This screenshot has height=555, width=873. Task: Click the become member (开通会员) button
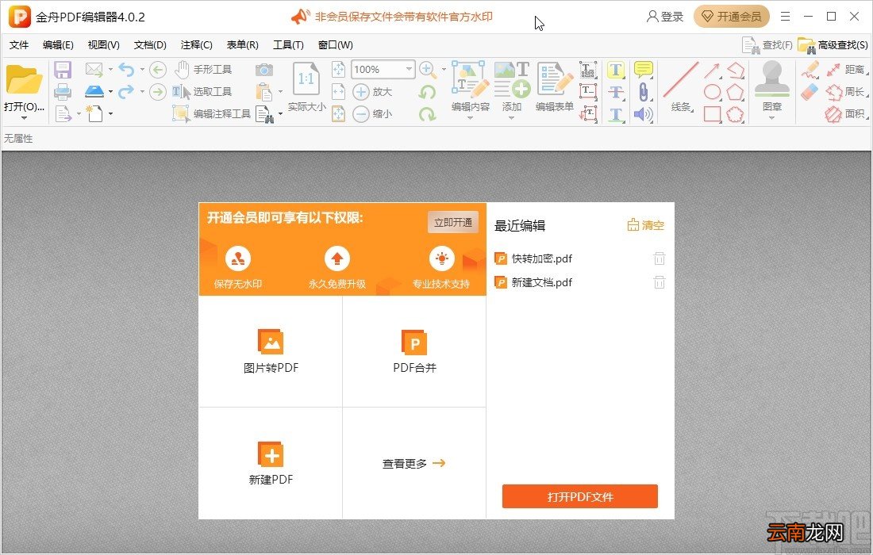731,17
